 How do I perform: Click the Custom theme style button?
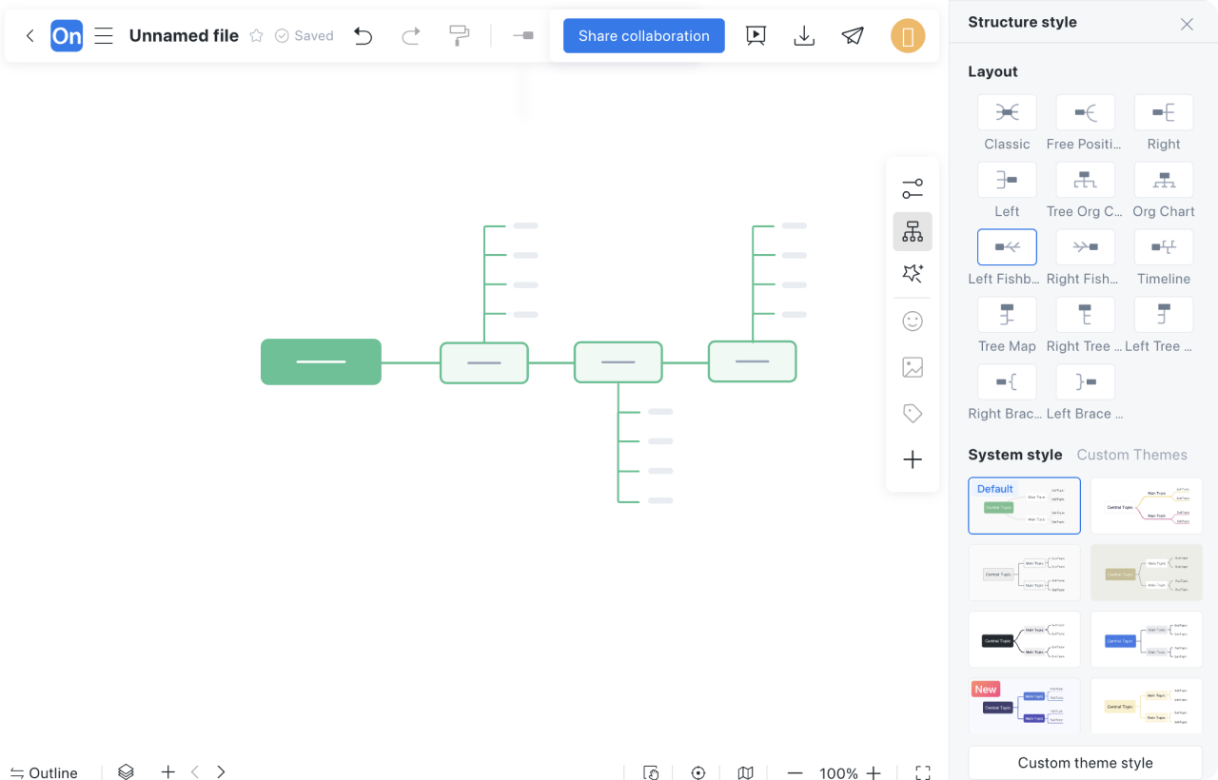(x=1085, y=763)
